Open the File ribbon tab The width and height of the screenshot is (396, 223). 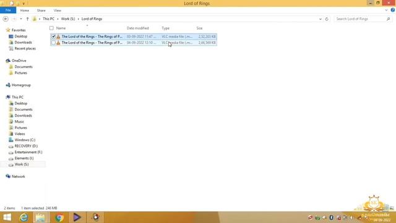pyautogui.click(x=8, y=11)
